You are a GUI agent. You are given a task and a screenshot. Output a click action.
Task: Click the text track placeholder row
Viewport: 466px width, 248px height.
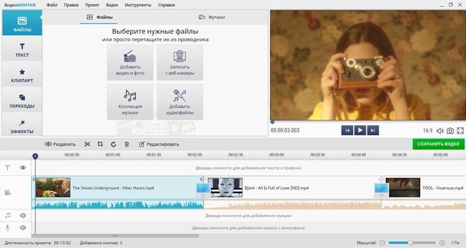pyautogui.click(x=248, y=168)
